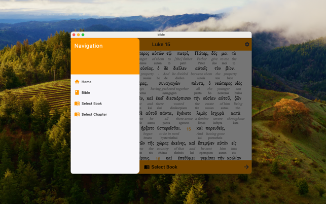
Task: Click the Home house icon in drawer
Action: pos(77,82)
